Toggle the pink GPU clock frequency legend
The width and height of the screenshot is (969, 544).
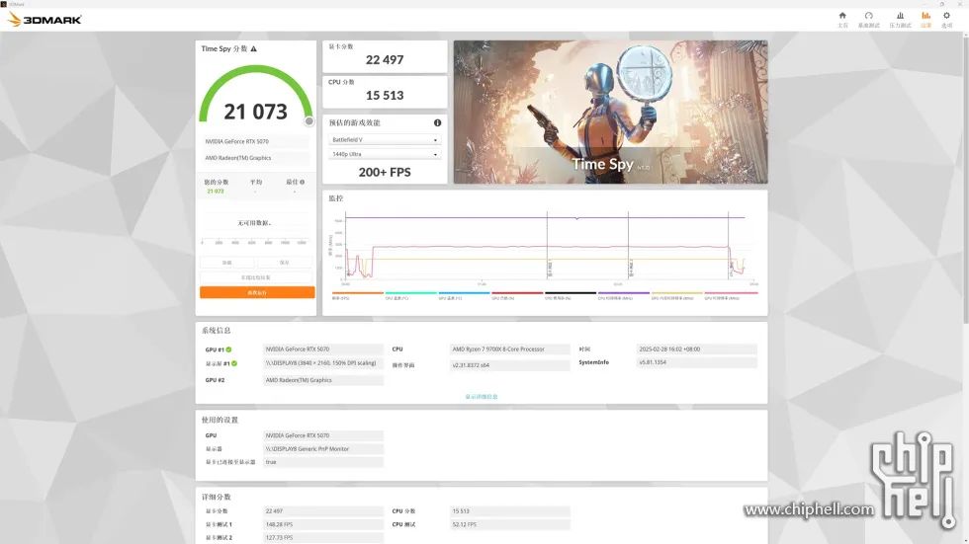tap(731, 295)
